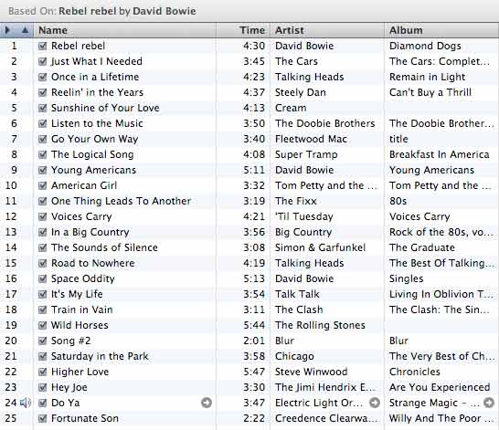Viewport: 499px width, 430px height.
Task: Uncheck the Do Ya checkbox
Action: 42,403
